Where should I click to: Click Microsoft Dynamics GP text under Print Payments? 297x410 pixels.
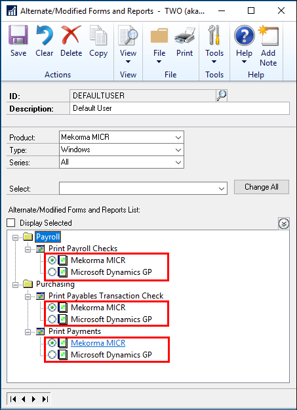click(x=111, y=354)
